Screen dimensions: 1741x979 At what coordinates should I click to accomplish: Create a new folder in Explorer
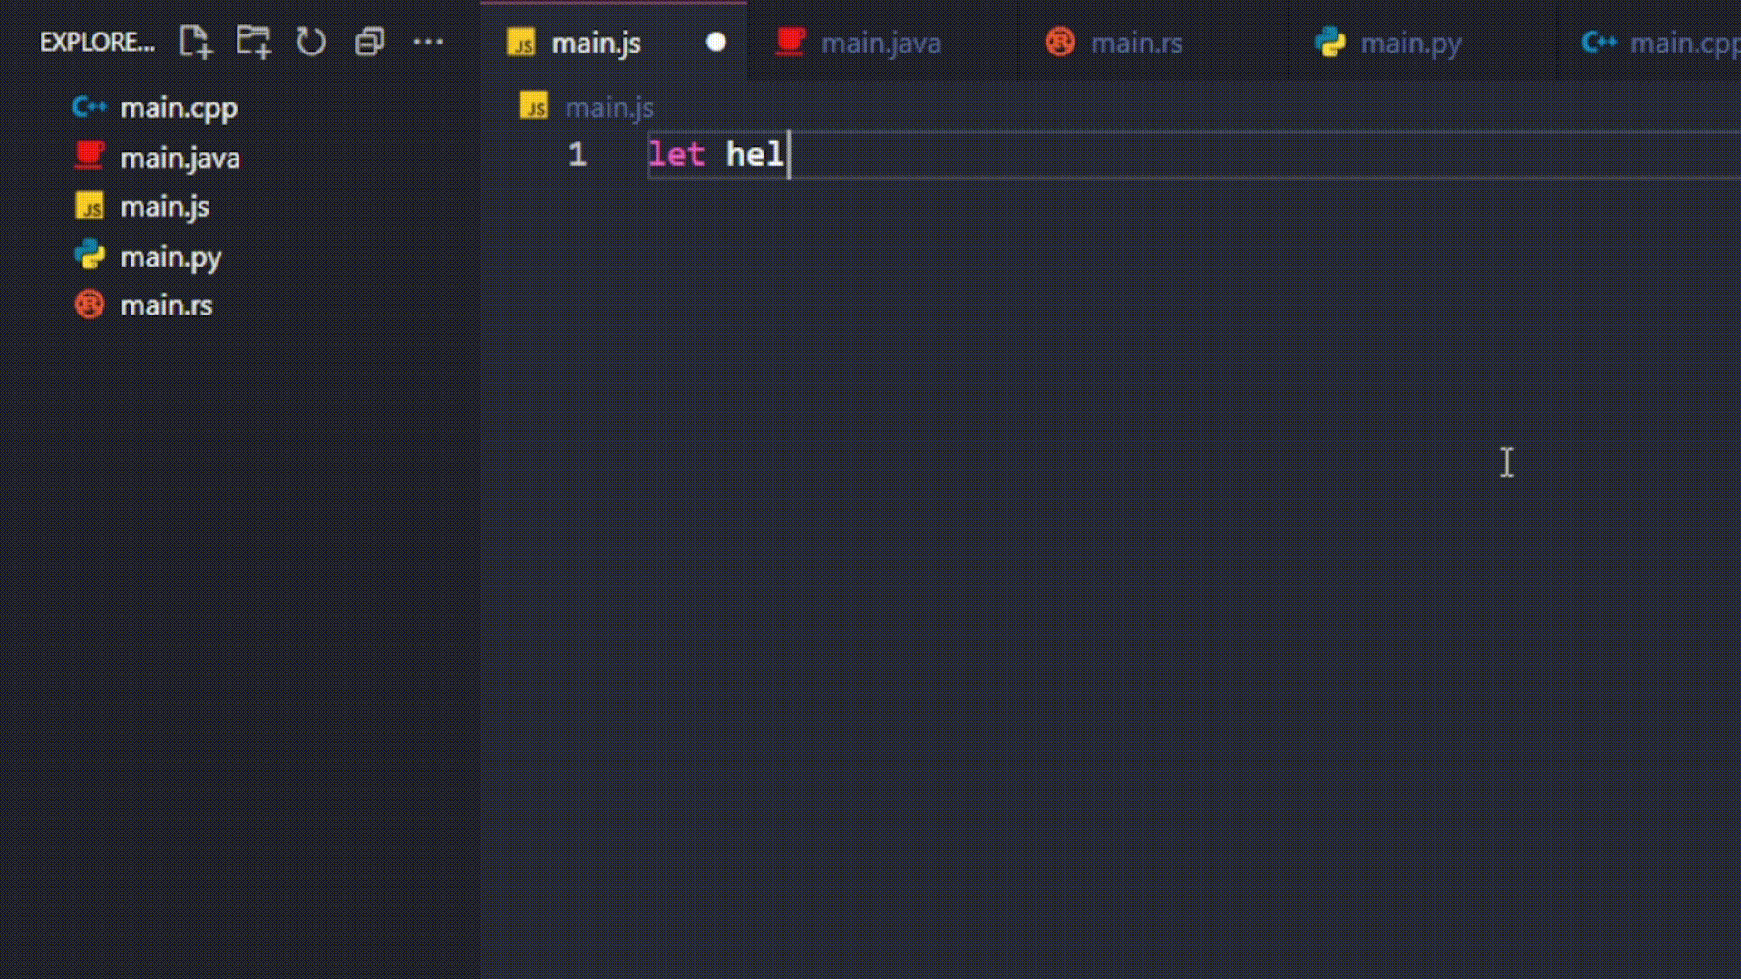tap(254, 41)
